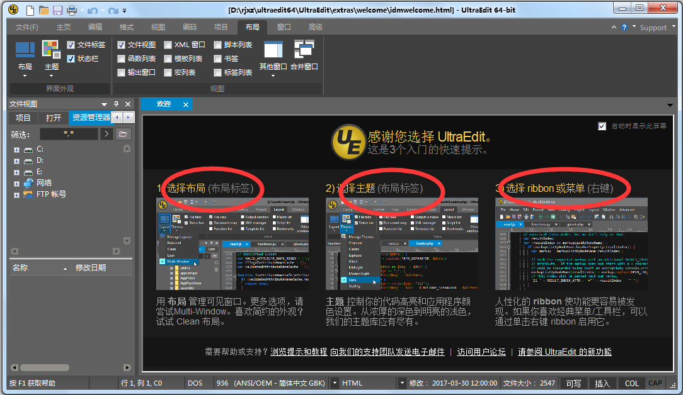Open the Support dropdown menu

click(x=674, y=26)
